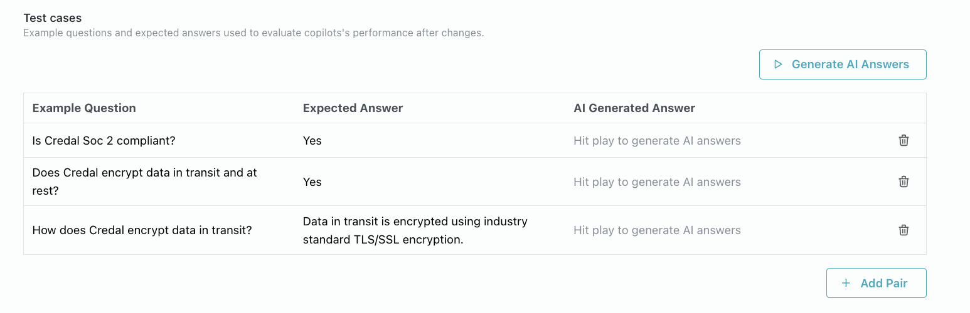Click the Expected Answer column header
Image resolution: width=970 pixels, height=313 pixels.
353,108
